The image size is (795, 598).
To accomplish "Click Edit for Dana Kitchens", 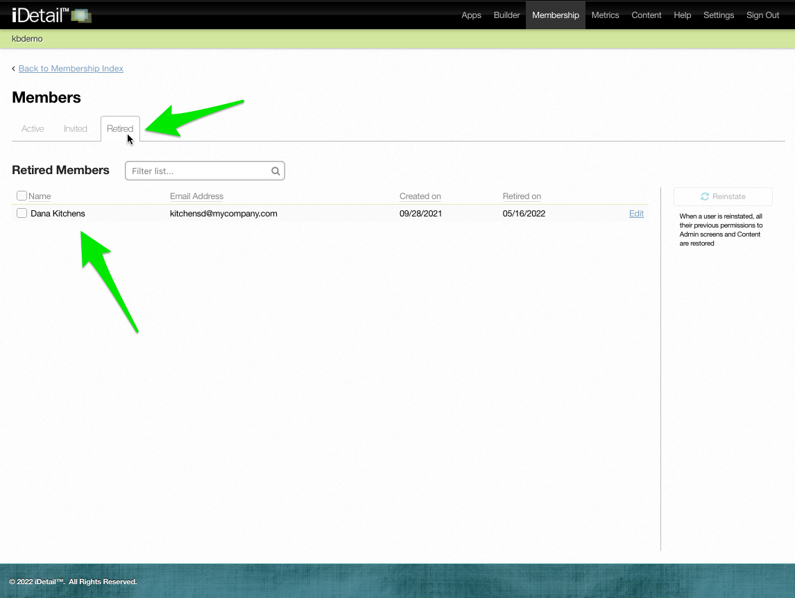I will tap(636, 214).
